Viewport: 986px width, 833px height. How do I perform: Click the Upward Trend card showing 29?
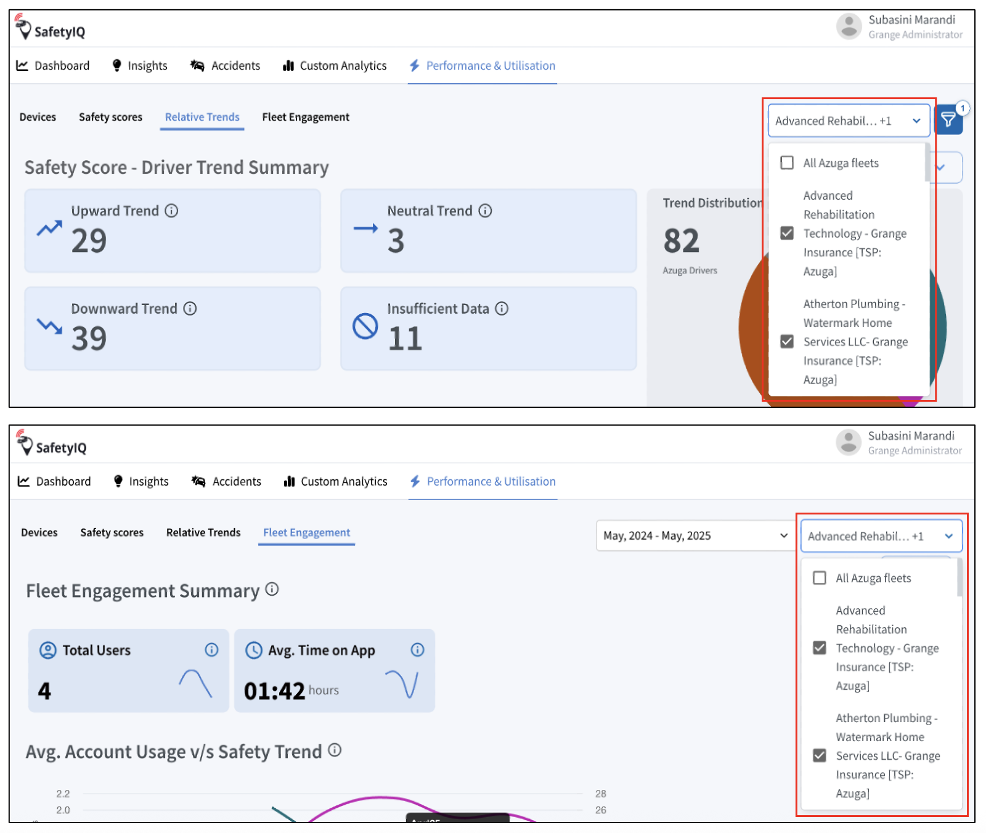click(173, 231)
